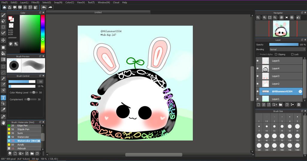The height and width of the screenshot is (161, 307).
Task: Select the Text tool
Action: (x=3, y=98)
